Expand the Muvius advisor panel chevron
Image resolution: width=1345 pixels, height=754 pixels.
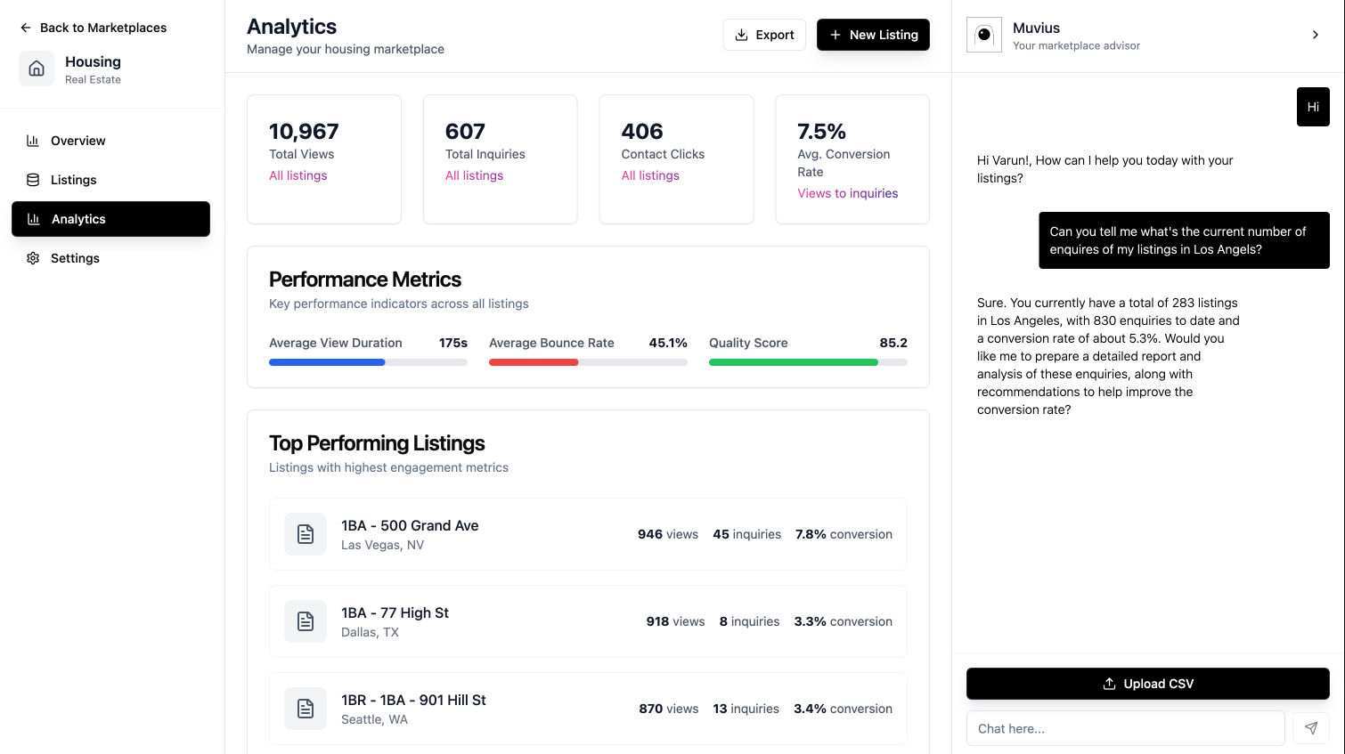click(1315, 35)
